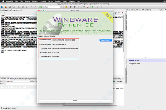
Task: Click the Paste clipboard icon
Action: (27, 7)
